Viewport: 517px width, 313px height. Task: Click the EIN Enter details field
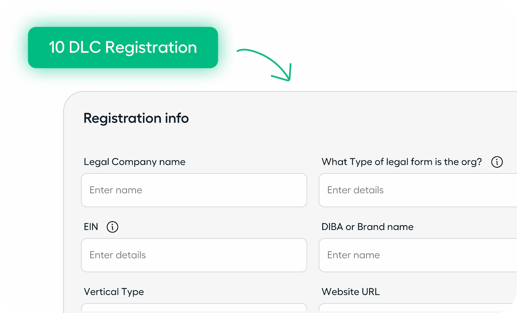point(194,255)
